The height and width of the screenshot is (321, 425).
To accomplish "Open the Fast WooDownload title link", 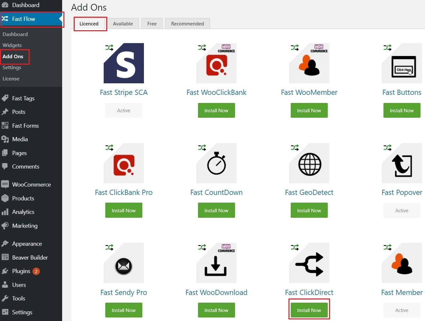I will point(216,292).
